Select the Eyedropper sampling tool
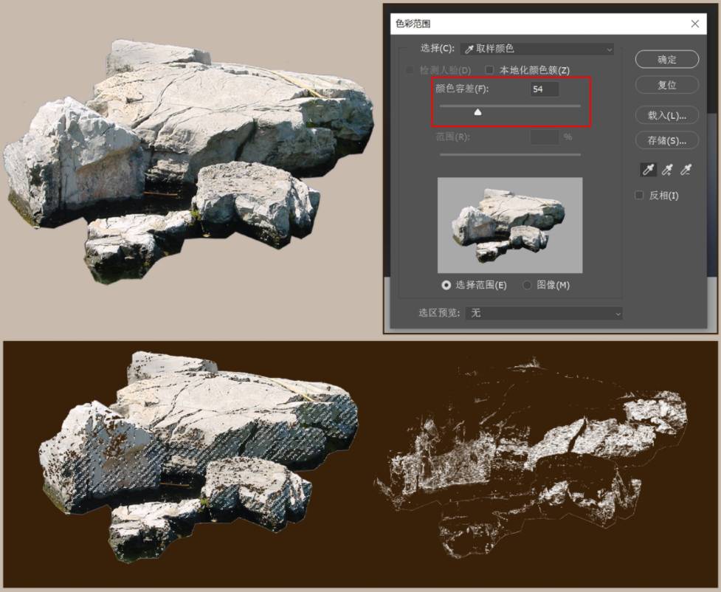The height and width of the screenshot is (592, 721). [x=648, y=171]
